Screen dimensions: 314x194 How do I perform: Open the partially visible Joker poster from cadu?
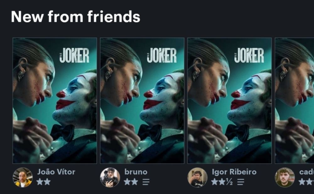[x=295, y=101]
